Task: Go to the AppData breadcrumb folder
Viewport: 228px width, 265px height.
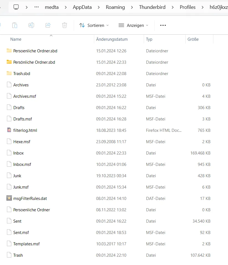Action: 82,7
